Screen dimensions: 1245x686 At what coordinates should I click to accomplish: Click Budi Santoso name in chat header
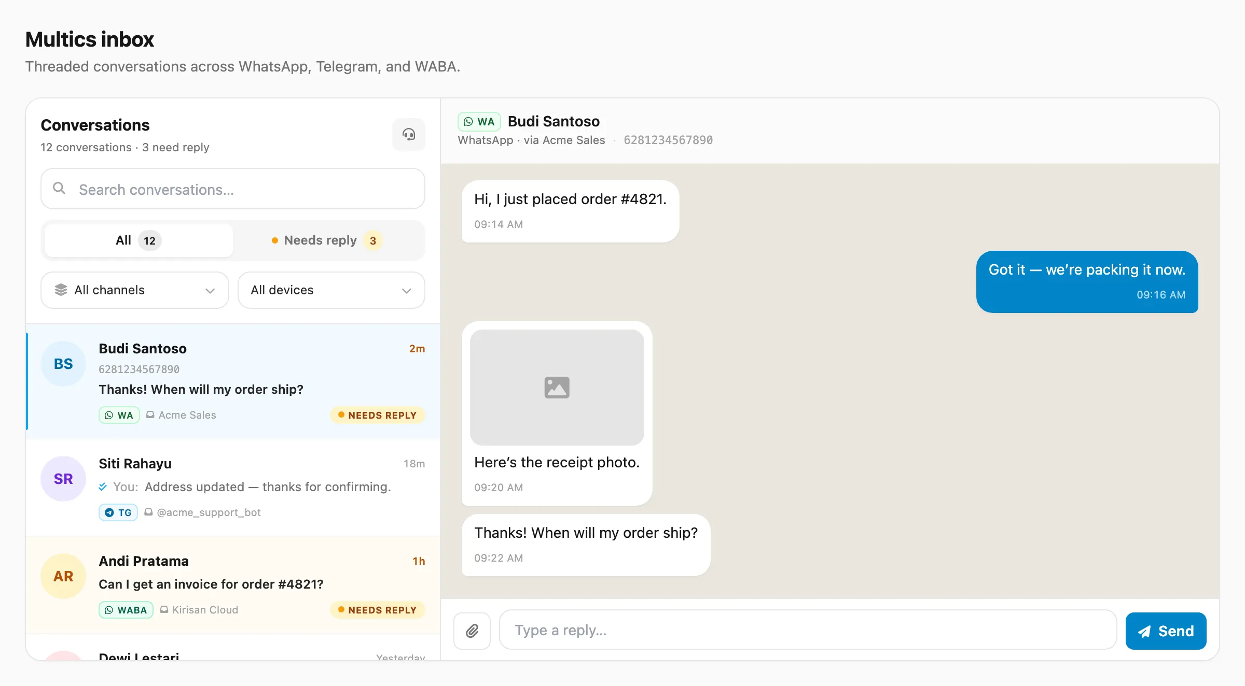(554, 121)
